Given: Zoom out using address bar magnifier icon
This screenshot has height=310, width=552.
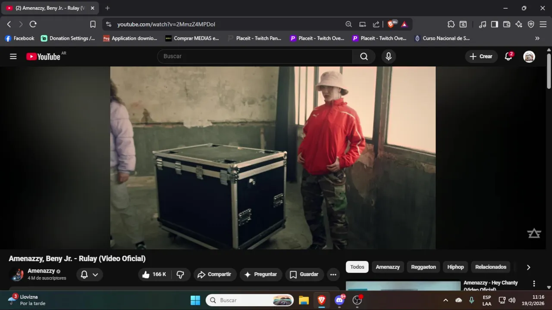Looking at the screenshot, I should click(348, 24).
